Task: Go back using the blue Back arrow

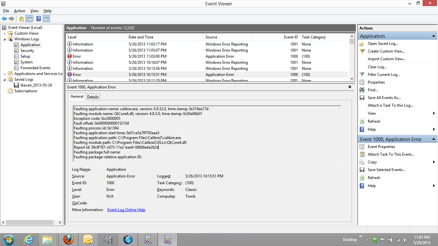Action: tap(4, 19)
